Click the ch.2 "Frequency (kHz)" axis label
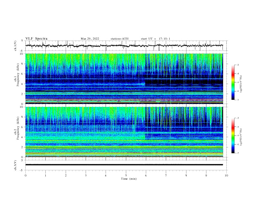This screenshot has height=197, width=255. pyautogui.click(x=18, y=128)
